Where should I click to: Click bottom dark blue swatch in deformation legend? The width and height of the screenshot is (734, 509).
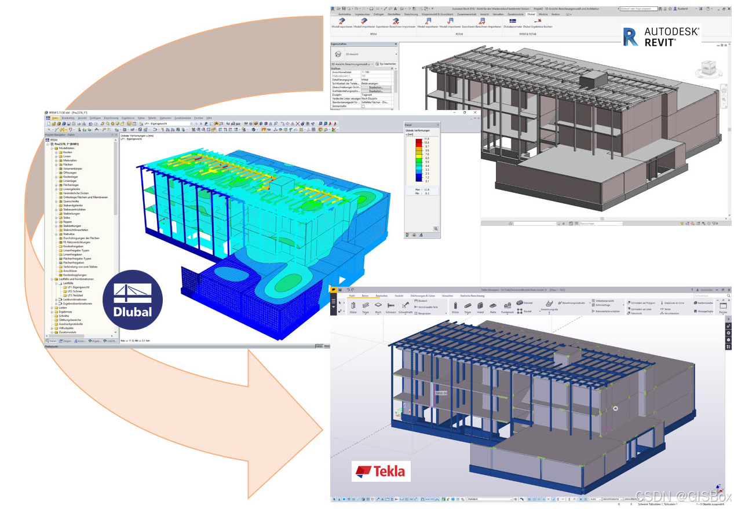tap(418, 180)
